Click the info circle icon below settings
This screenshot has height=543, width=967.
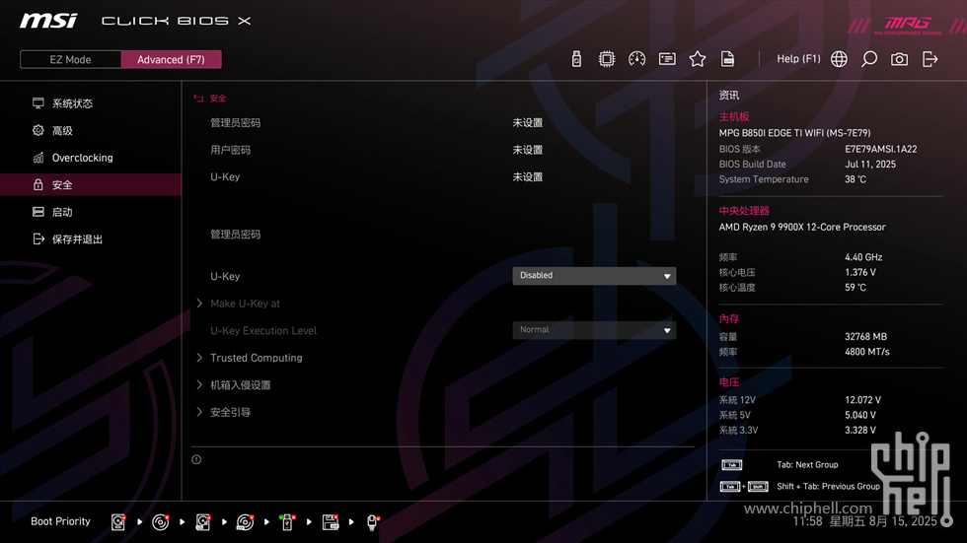(x=196, y=459)
